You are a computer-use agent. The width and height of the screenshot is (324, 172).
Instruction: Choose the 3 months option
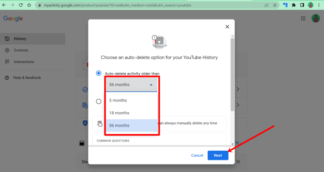[131, 101]
